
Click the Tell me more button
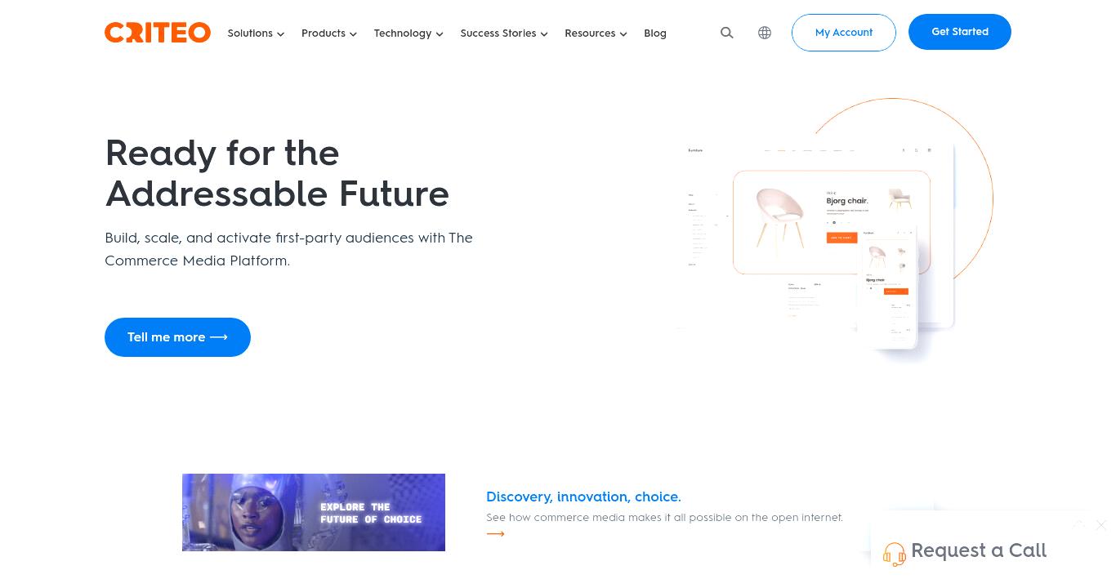[177, 337]
